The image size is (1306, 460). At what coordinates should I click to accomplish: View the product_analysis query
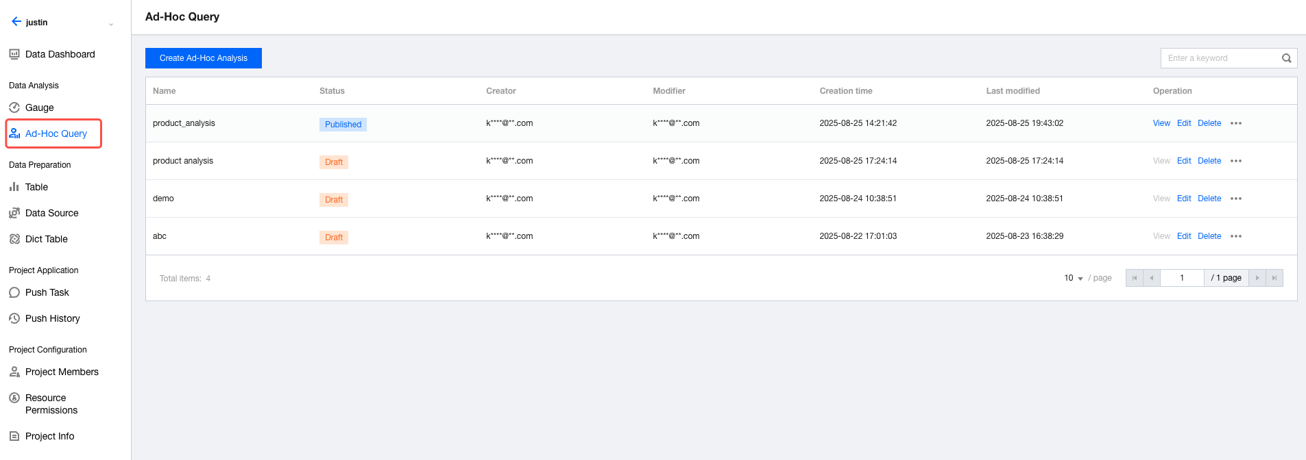[x=1161, y=123]
